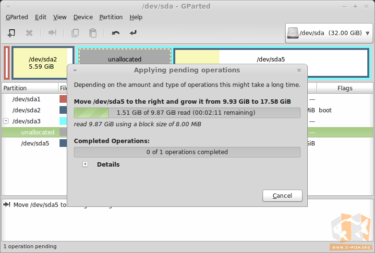This screenshot has height=253, width=375.
Task: Open the View menu
Action: point(60,17)
